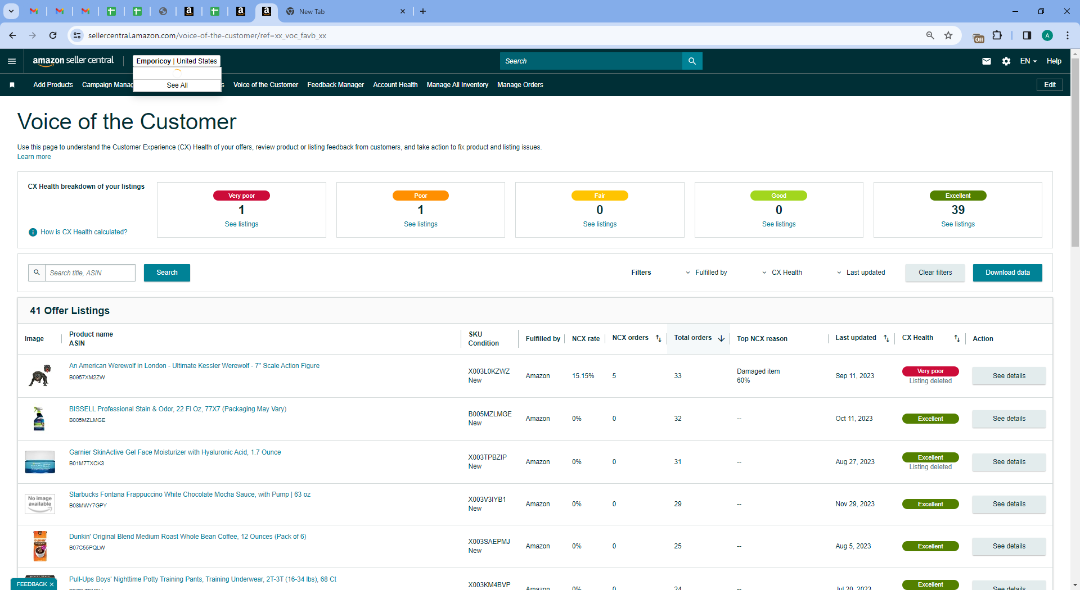
Task: Go to Feedback Manager
Action: coord(335,85)
